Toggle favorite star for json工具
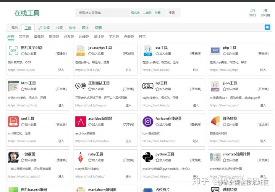 (225, 89)
